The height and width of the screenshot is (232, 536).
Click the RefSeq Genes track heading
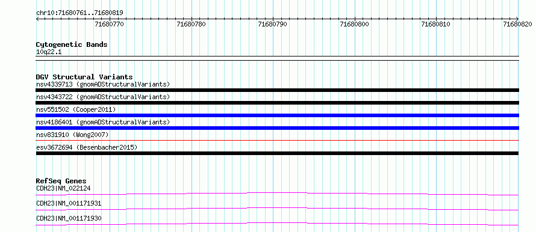[x=61, y=181]
